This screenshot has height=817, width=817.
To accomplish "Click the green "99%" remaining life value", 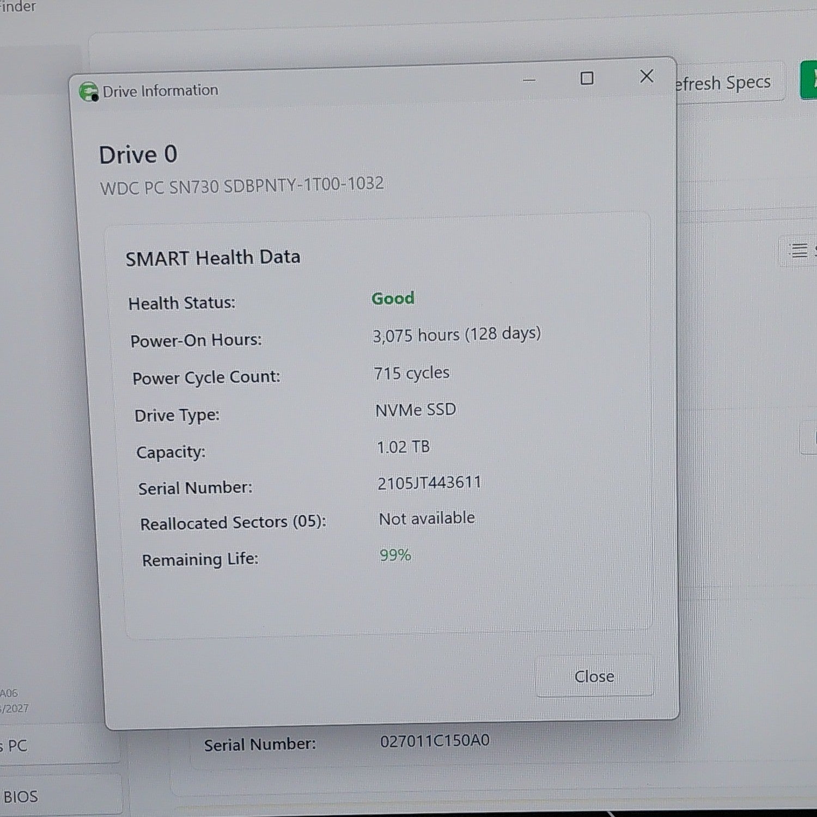I will [x=395, y=555].
